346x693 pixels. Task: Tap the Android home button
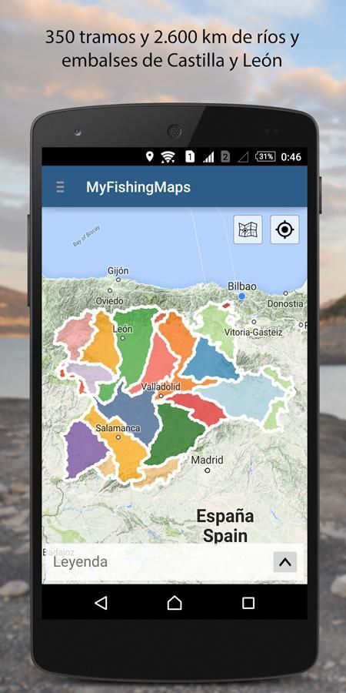click(x=175, y=603)
